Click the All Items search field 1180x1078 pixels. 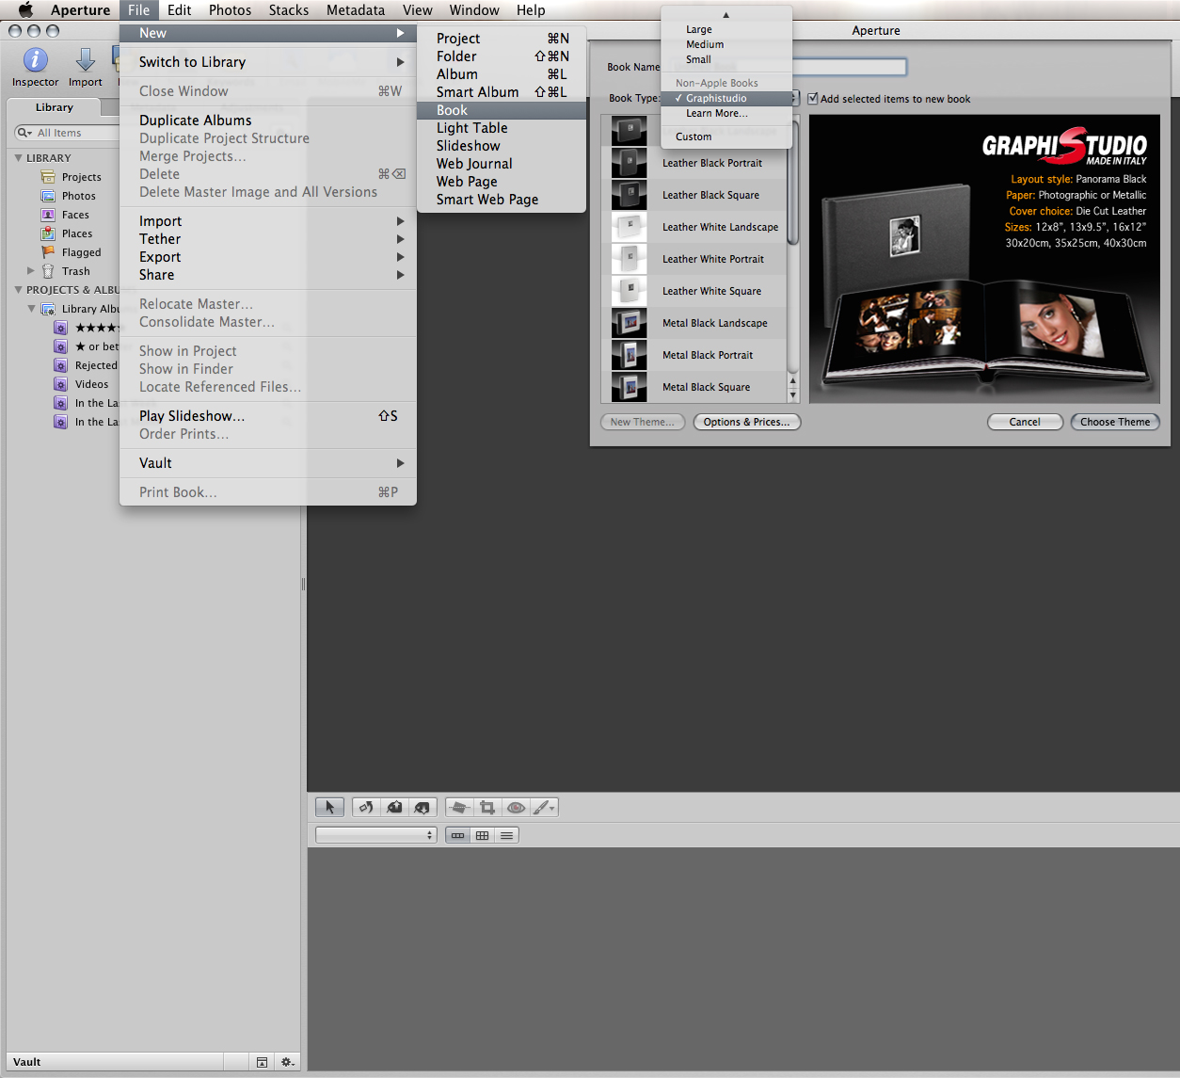66,133
